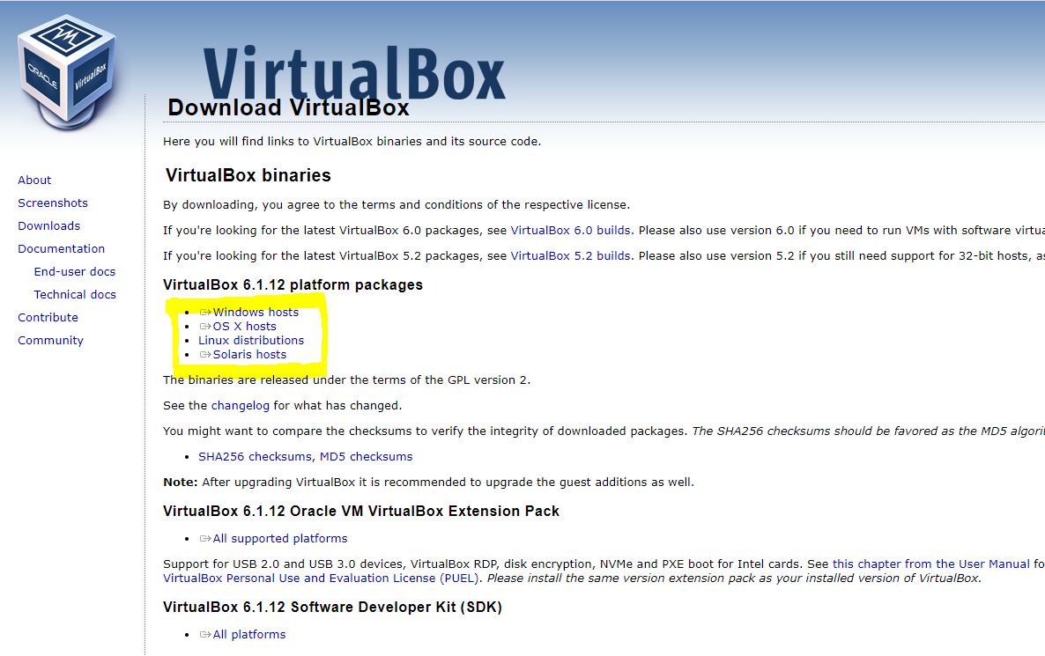Image resolution: width=1045 pixels, height=656 pixels.
Task: Open the About page in sidebar
Action: 34,180
